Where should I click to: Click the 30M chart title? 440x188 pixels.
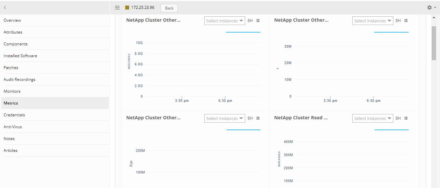point(301,20)
